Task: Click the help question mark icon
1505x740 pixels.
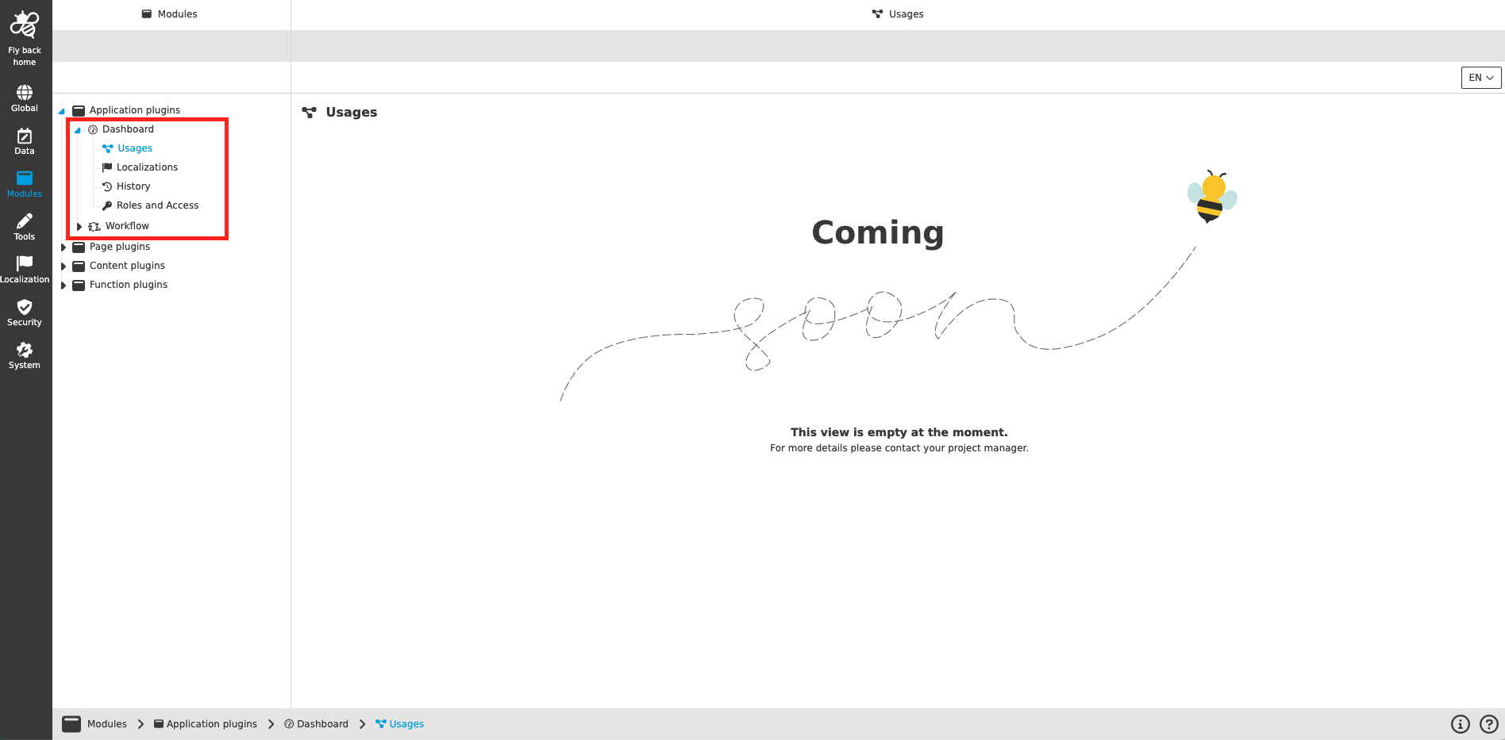Action: pyautogui.click(x=1488, y=723)
